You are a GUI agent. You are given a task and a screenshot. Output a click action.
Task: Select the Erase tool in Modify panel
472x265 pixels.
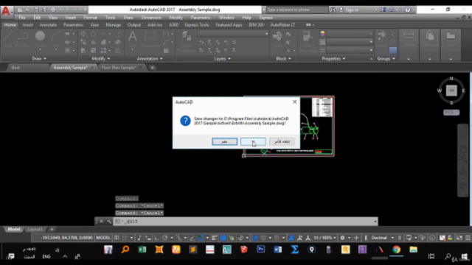click(x=118, y=34)
